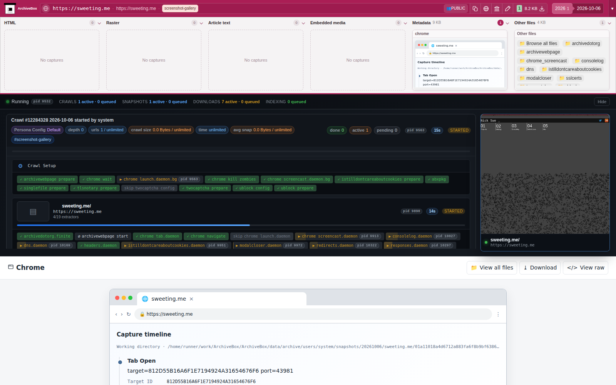Viewport: 616px width, 385px height.
Task: Click the sweeting.me extractor progress bar
Action: (x=241, y=225)
